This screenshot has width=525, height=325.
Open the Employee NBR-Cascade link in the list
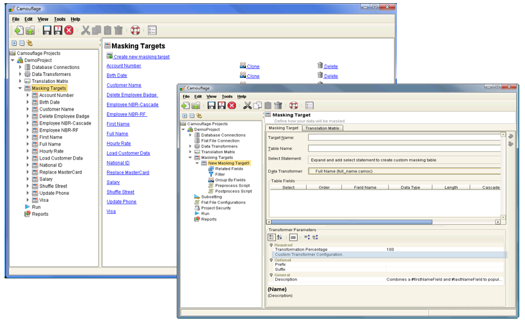[x=133, y=105]
